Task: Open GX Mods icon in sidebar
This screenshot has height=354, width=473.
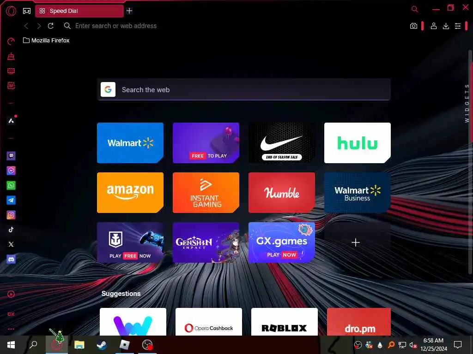Action: (11, 86)
